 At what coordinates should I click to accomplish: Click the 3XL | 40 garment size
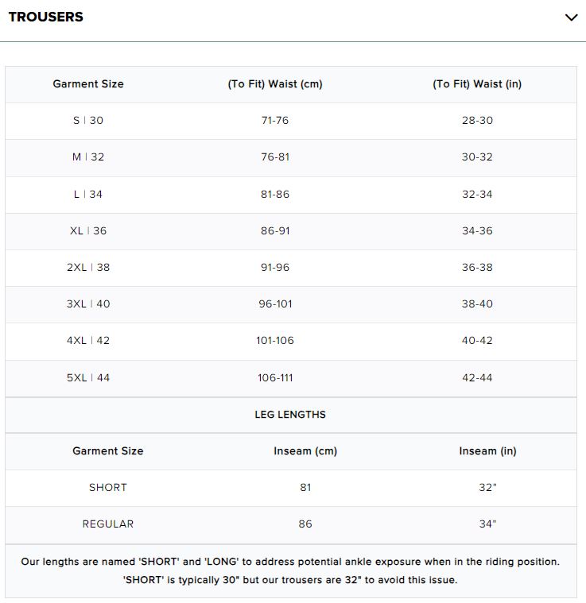tap(88, 303)
